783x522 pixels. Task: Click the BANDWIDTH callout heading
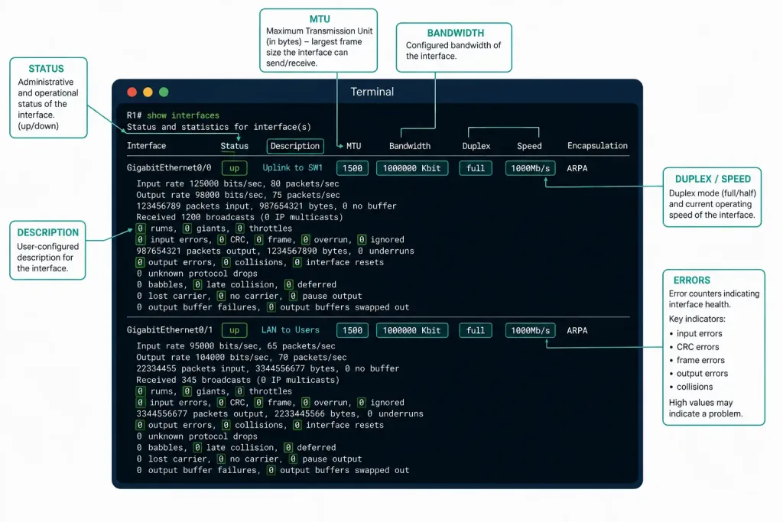456,33
